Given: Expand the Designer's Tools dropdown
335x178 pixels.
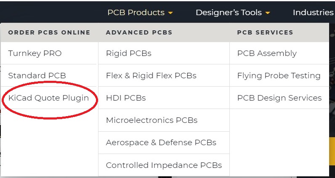Looking at the screenshot, I should pyautogui.click(x=228, y=13).
